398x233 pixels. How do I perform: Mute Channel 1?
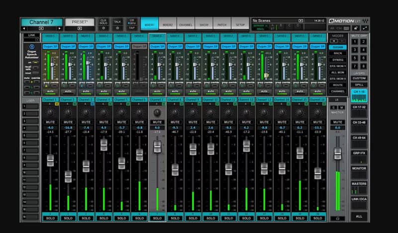tap(50, 122)
